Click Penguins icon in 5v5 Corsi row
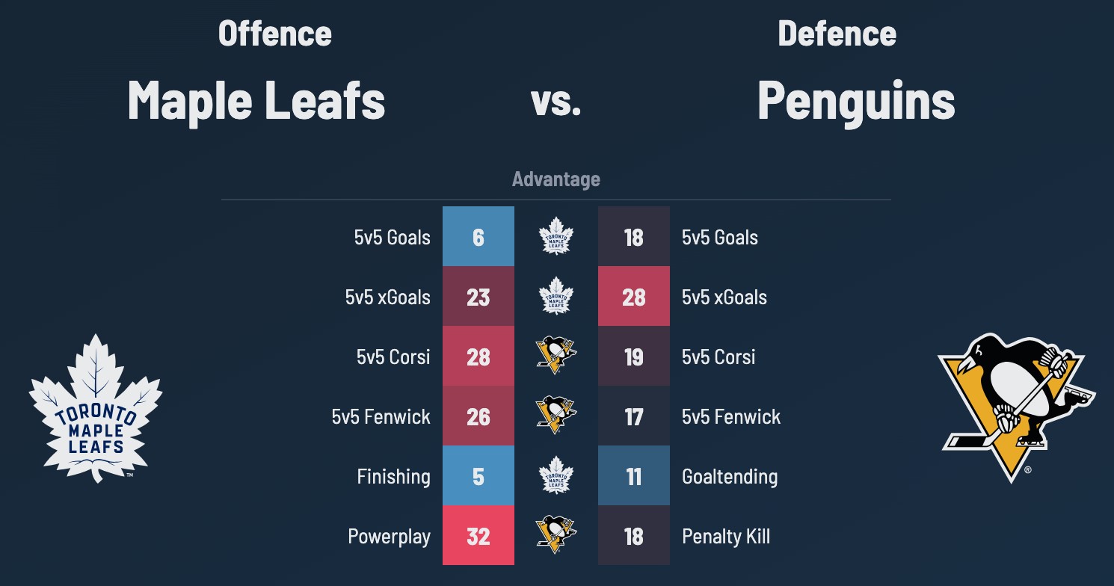 click(x=556, y=356)
